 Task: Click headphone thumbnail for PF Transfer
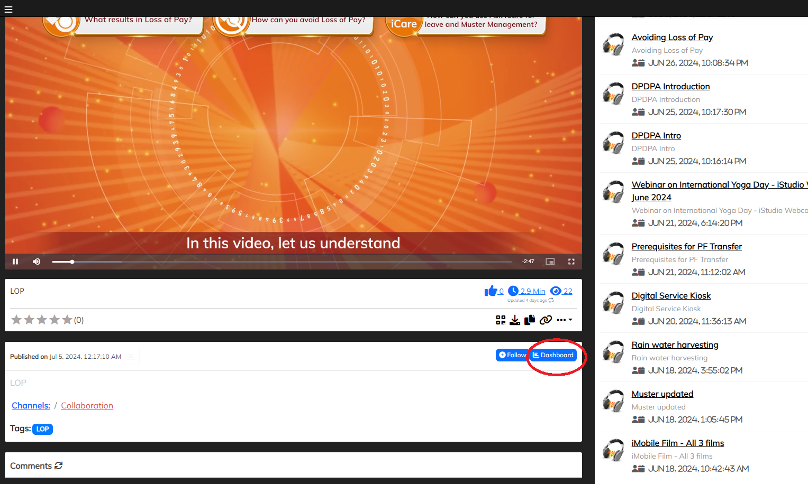click(614, 254)
